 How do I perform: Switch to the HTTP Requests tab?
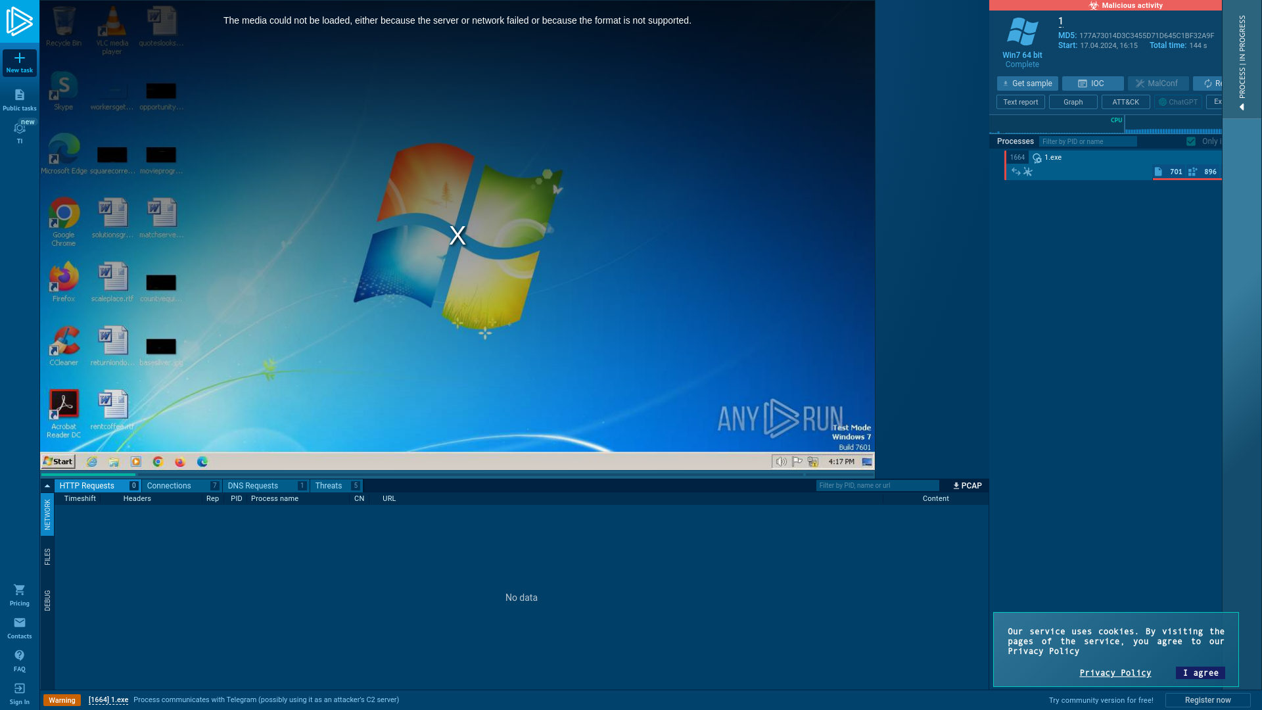coord(97,486)
